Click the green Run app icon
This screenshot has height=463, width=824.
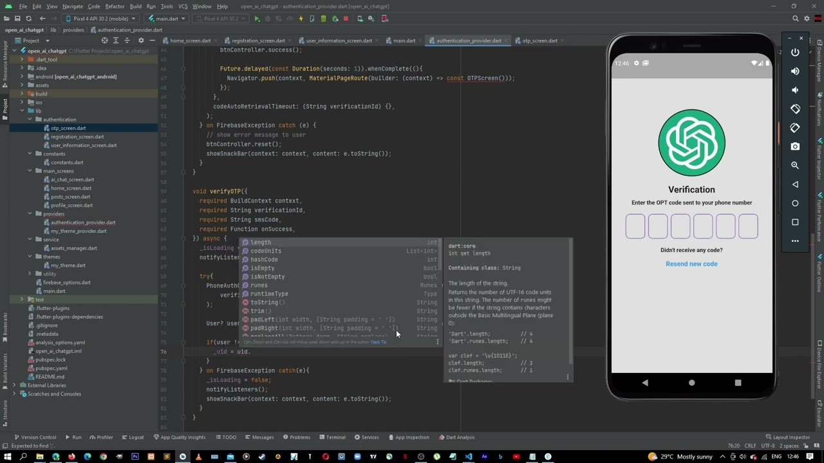pos(257,19)
